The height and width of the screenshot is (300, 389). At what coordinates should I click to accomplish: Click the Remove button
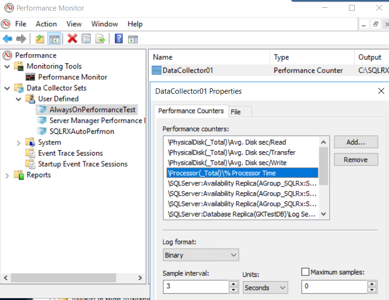click(x=356, y=160)
